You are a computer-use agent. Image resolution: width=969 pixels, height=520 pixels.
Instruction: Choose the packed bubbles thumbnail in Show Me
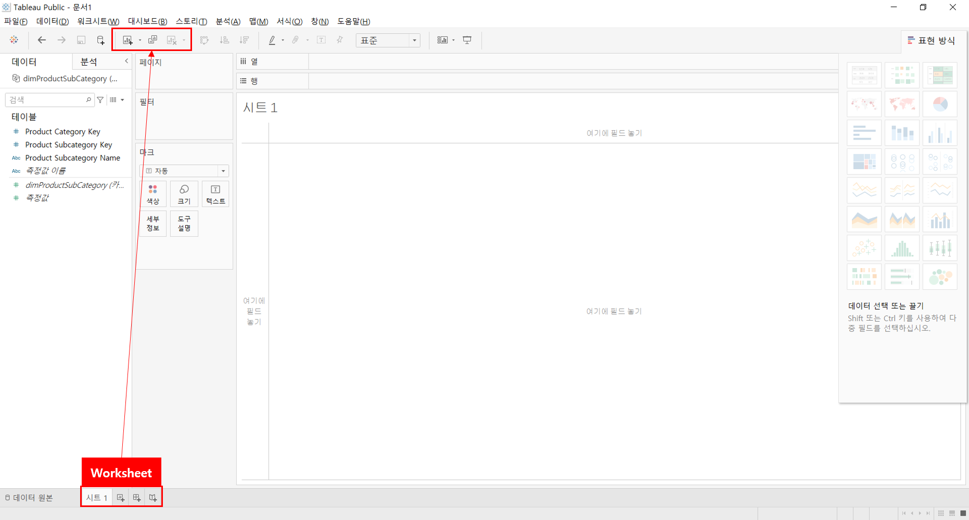click(x=940, y=276)
